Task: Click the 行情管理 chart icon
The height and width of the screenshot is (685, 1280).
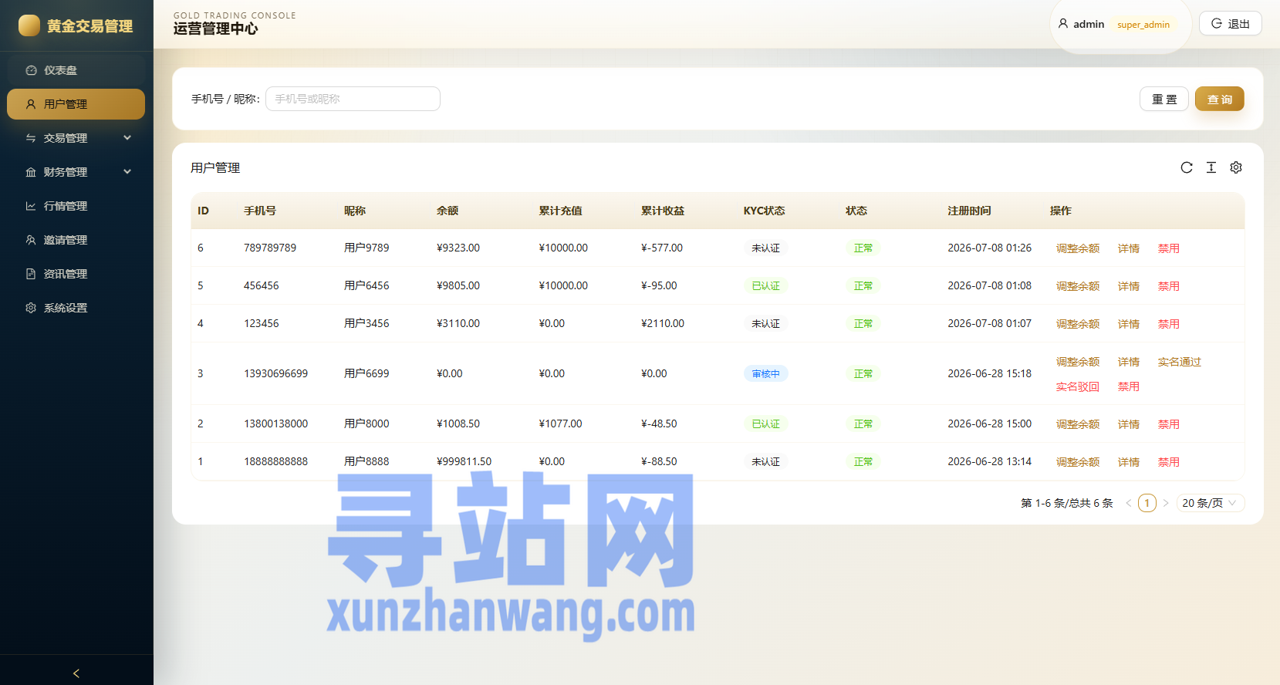Action: click(31, 206)
